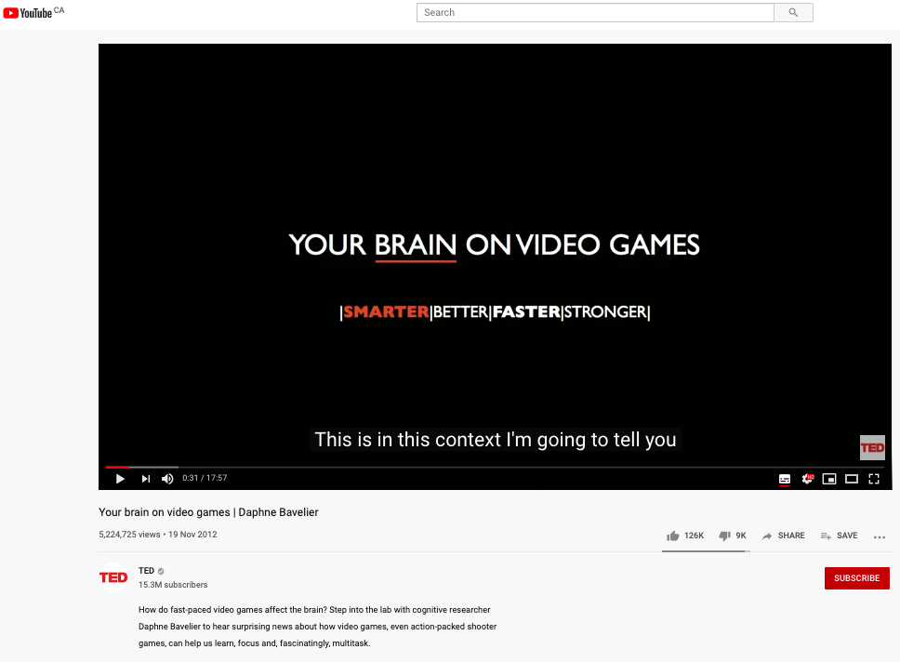
Task: Click the 126K like count
Action: (694, 536)
